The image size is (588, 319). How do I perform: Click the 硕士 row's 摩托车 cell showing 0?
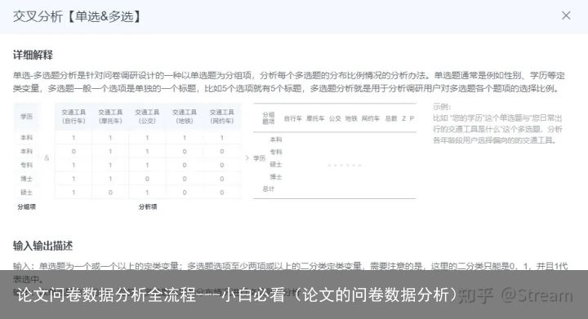[110, 192]
